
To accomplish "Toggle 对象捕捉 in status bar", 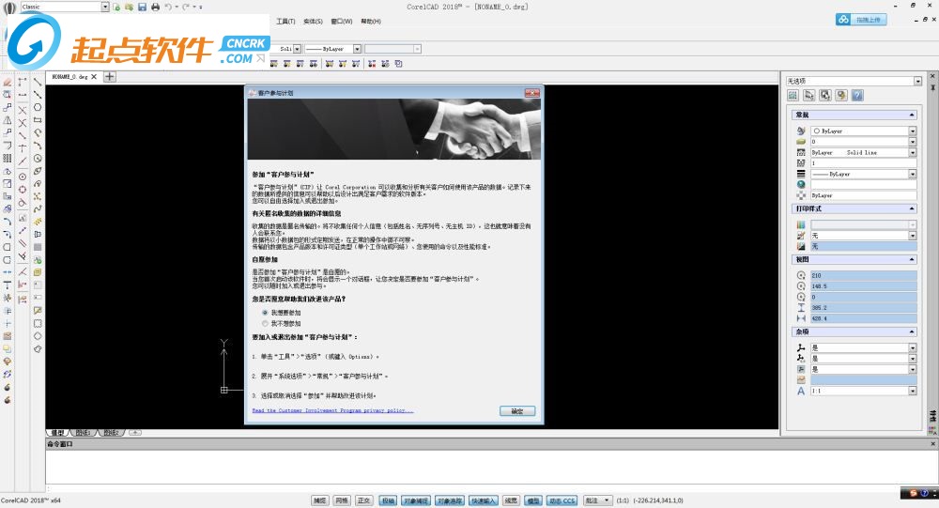I will click(416, 500).
